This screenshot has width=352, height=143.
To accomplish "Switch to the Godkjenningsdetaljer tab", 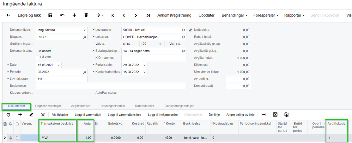I will 179,106.
